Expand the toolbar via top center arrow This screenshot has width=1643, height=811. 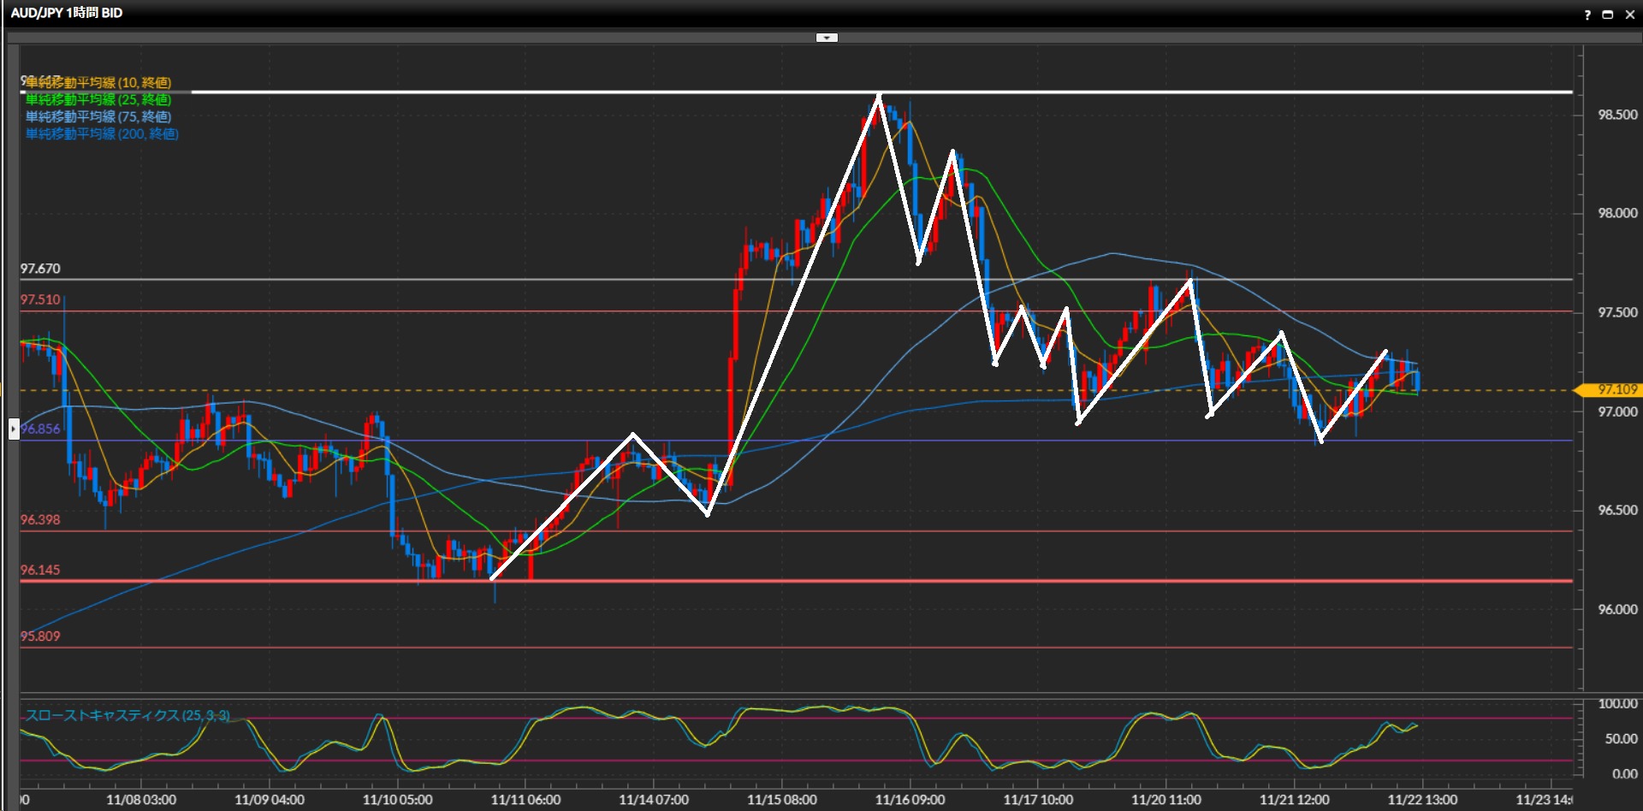827,38
